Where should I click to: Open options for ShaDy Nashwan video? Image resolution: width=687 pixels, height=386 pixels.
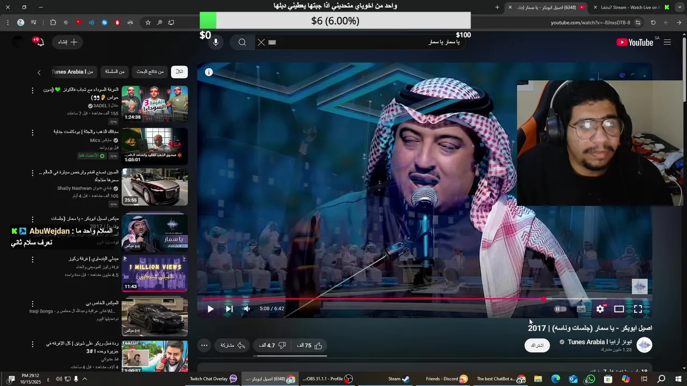(32, 173)
